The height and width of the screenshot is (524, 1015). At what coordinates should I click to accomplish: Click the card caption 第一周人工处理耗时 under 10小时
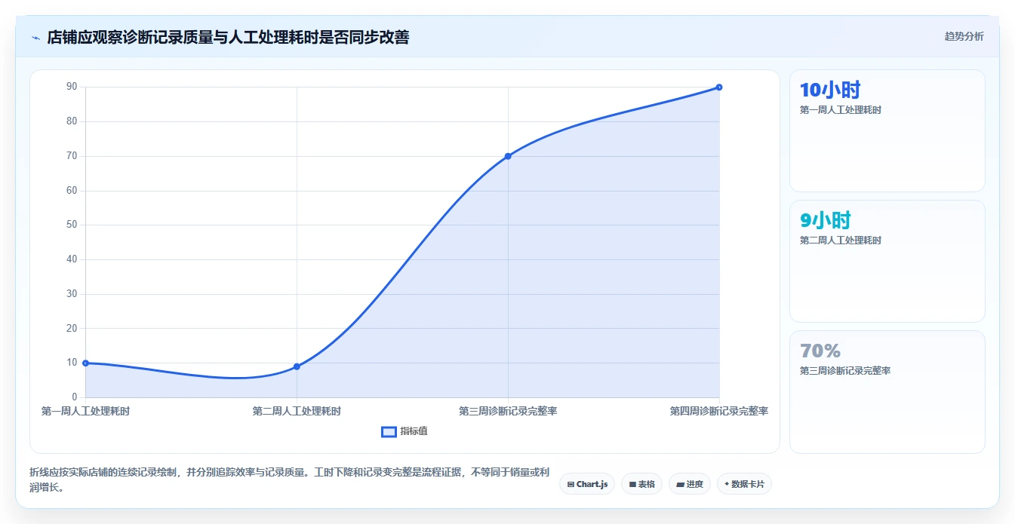(841, 110)
